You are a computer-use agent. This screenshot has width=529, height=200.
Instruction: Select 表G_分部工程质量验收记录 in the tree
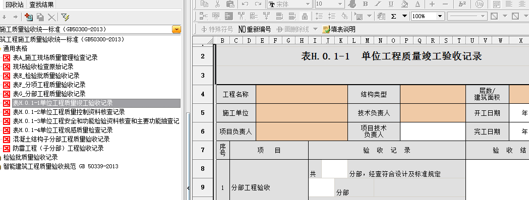point(49,94)
